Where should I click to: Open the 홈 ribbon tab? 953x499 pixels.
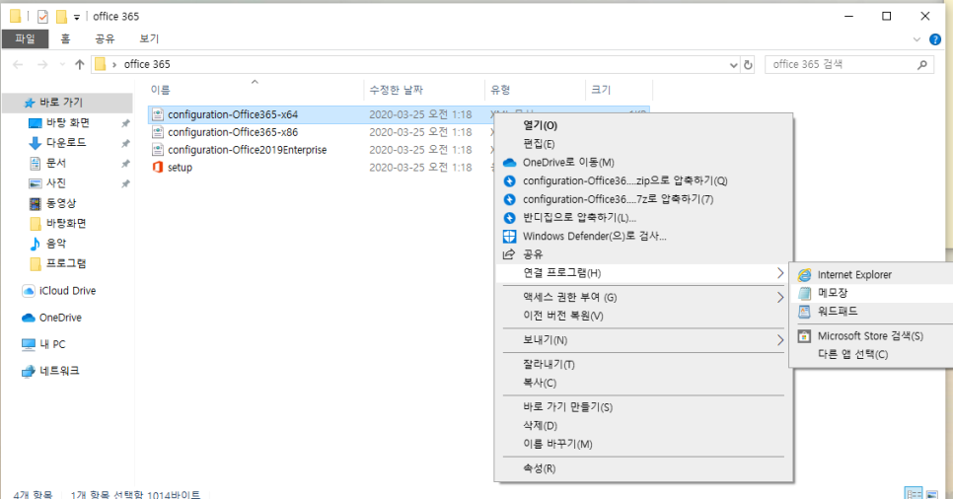[66, 38]
